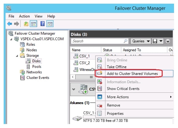Screen dimensions: 178x128
Task: Collapse the CSV disk details chevron
Action: click(x=73, y=89)
